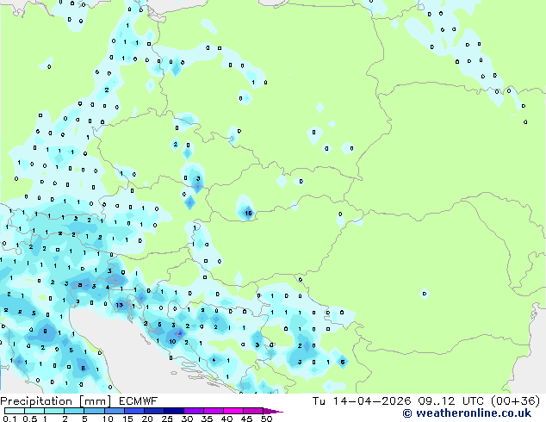Select the 2–5 mm legend swatch
Image resolution: width=546 pixels, height=422 pixels.
74,411
